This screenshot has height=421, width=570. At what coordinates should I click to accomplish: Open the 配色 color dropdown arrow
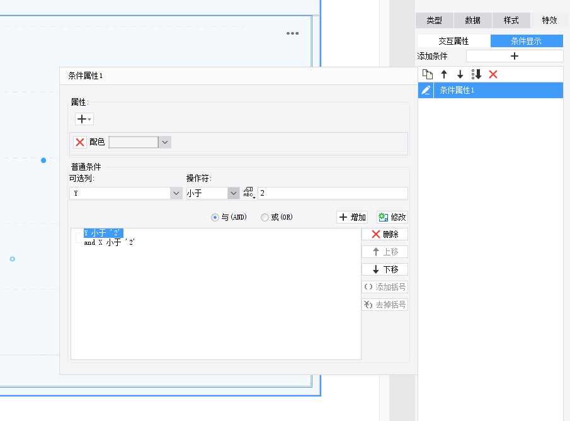[165, 142]
